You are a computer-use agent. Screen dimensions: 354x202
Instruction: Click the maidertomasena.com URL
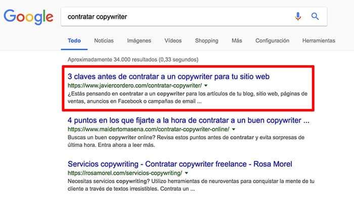click(x=149, y=129)
